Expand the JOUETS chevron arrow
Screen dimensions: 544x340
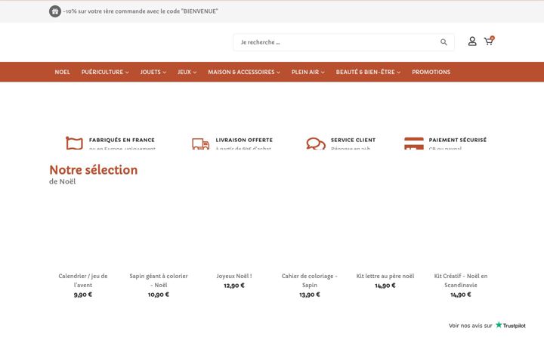click(165, 73)
